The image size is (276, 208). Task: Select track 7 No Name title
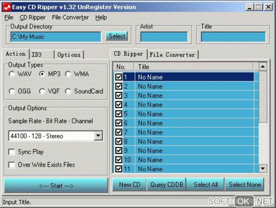click(150, 132)
